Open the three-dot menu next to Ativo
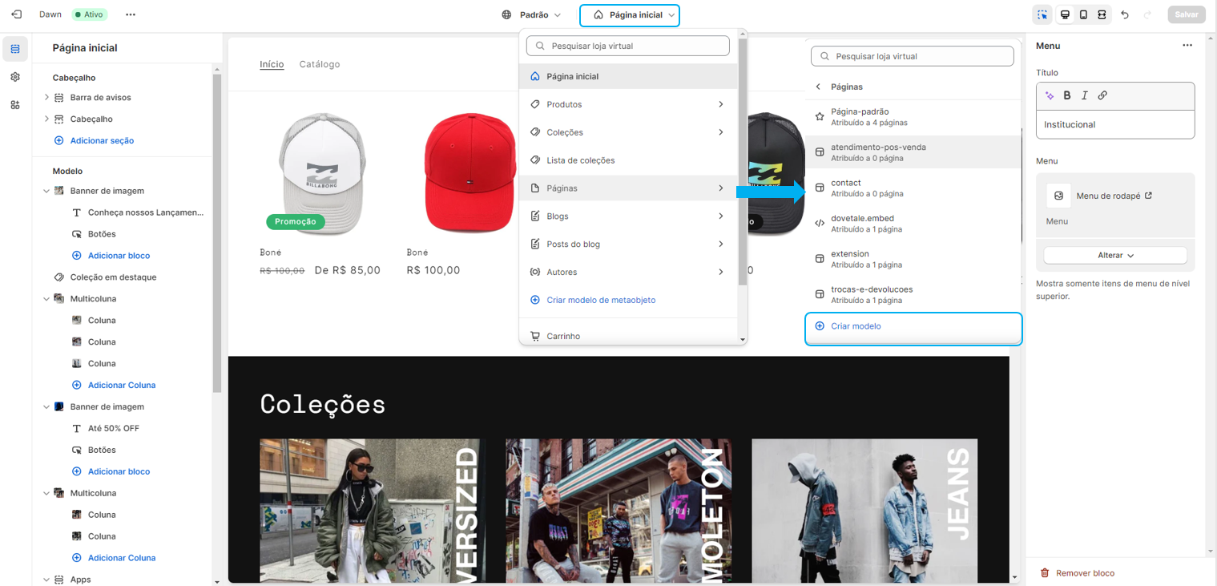1217x586 pixels. 131,14
